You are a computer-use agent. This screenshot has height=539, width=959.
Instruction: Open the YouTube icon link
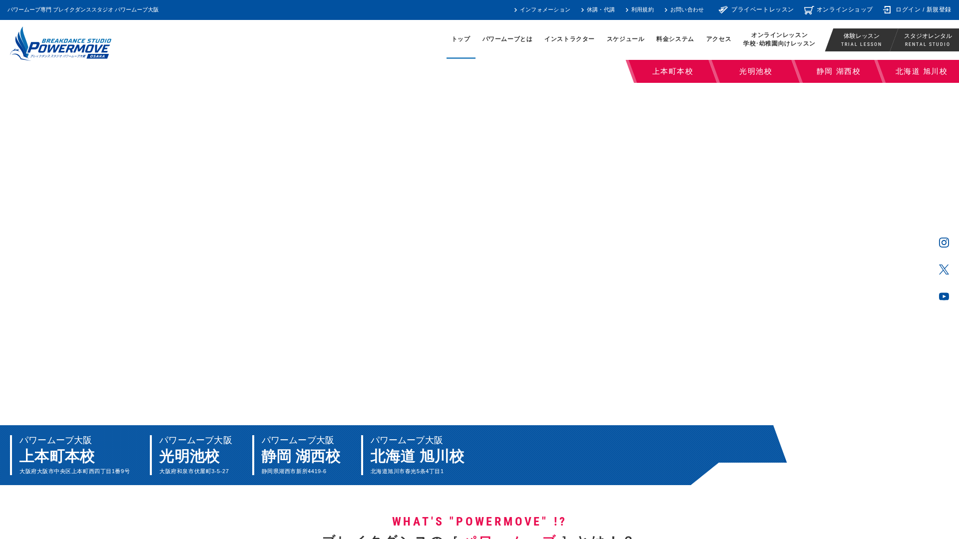(944, 296)
